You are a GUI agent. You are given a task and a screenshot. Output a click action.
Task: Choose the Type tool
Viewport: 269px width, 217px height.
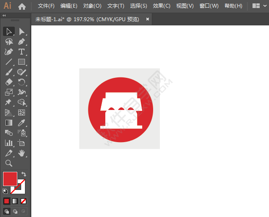[x=22, y=52]
